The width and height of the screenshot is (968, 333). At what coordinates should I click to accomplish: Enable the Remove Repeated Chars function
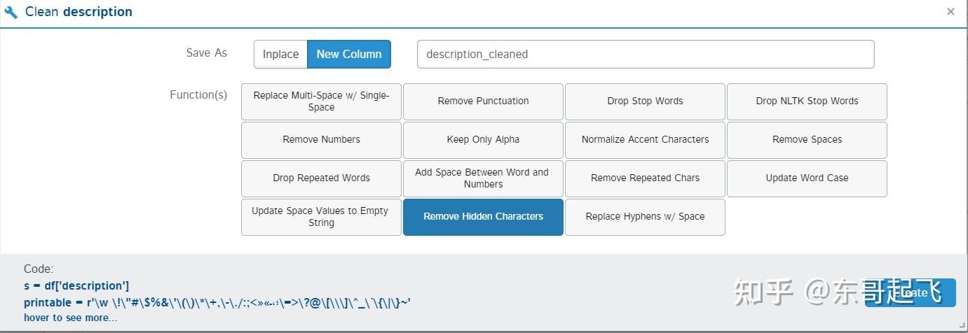click(x=645, y=178)
